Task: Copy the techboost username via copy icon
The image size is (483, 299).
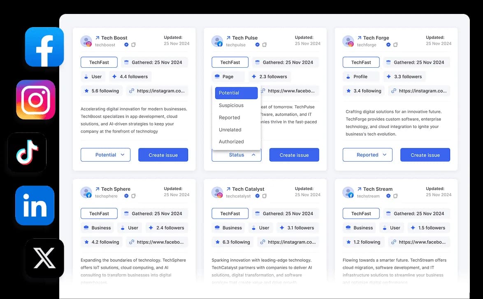Action: (x=133, y=45)
